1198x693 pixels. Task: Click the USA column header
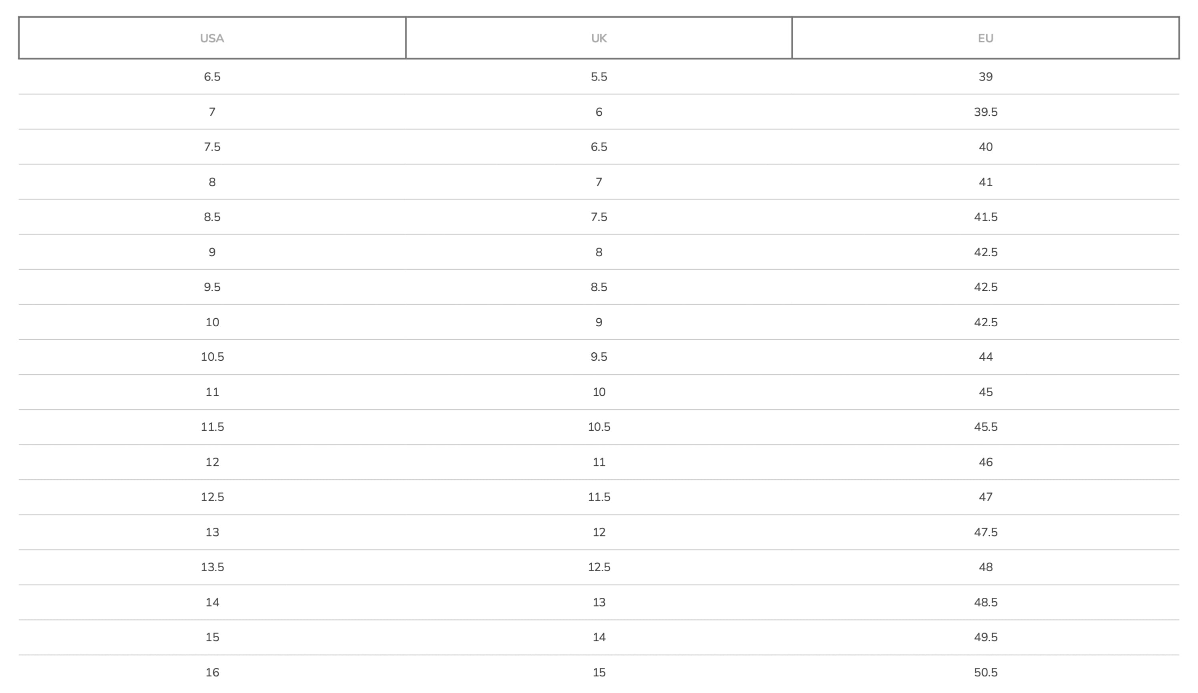(x=212, y=38)
